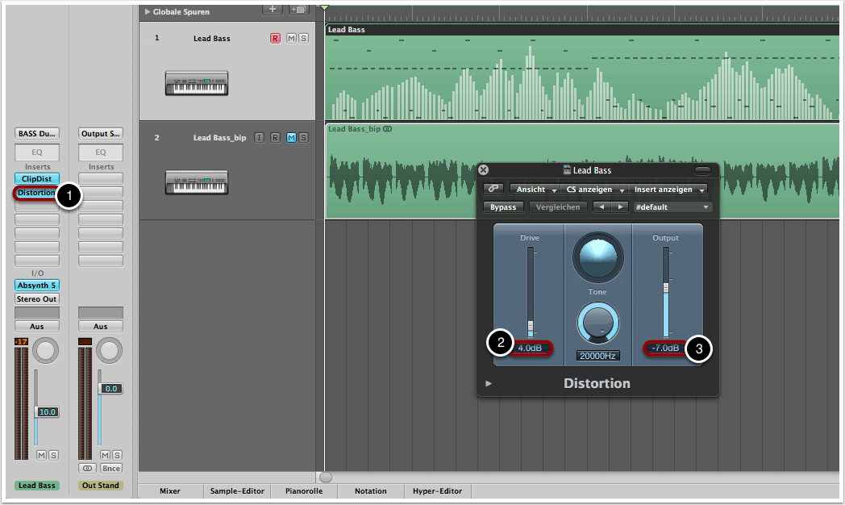This screenshot has height=505, width=845.
Task: Open the Distortion insert slot
Action: [36, 193]
